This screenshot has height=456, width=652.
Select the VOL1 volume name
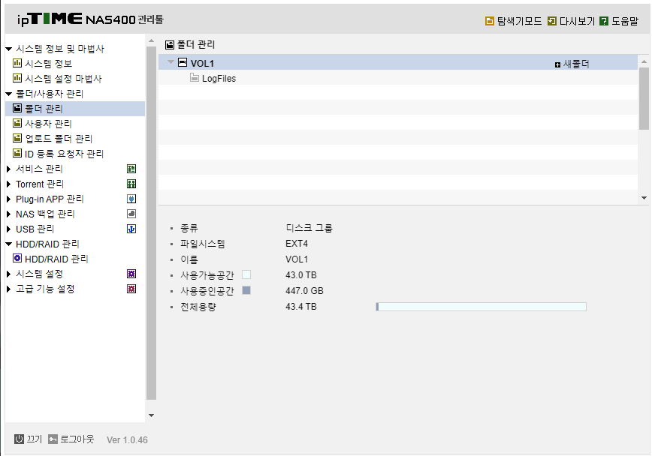tap(202, 64)
